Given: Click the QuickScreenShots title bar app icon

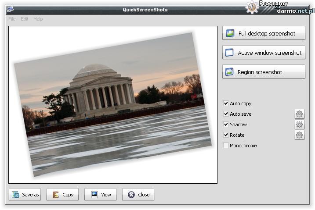Looking at the screenshot, I should 10,9.
